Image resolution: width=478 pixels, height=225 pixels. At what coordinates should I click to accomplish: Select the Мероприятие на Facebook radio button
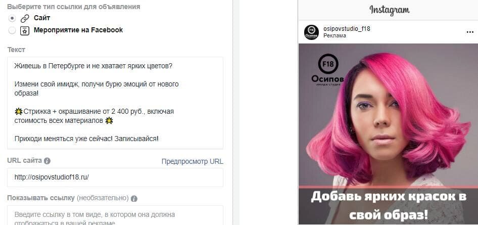pos(12,30)
